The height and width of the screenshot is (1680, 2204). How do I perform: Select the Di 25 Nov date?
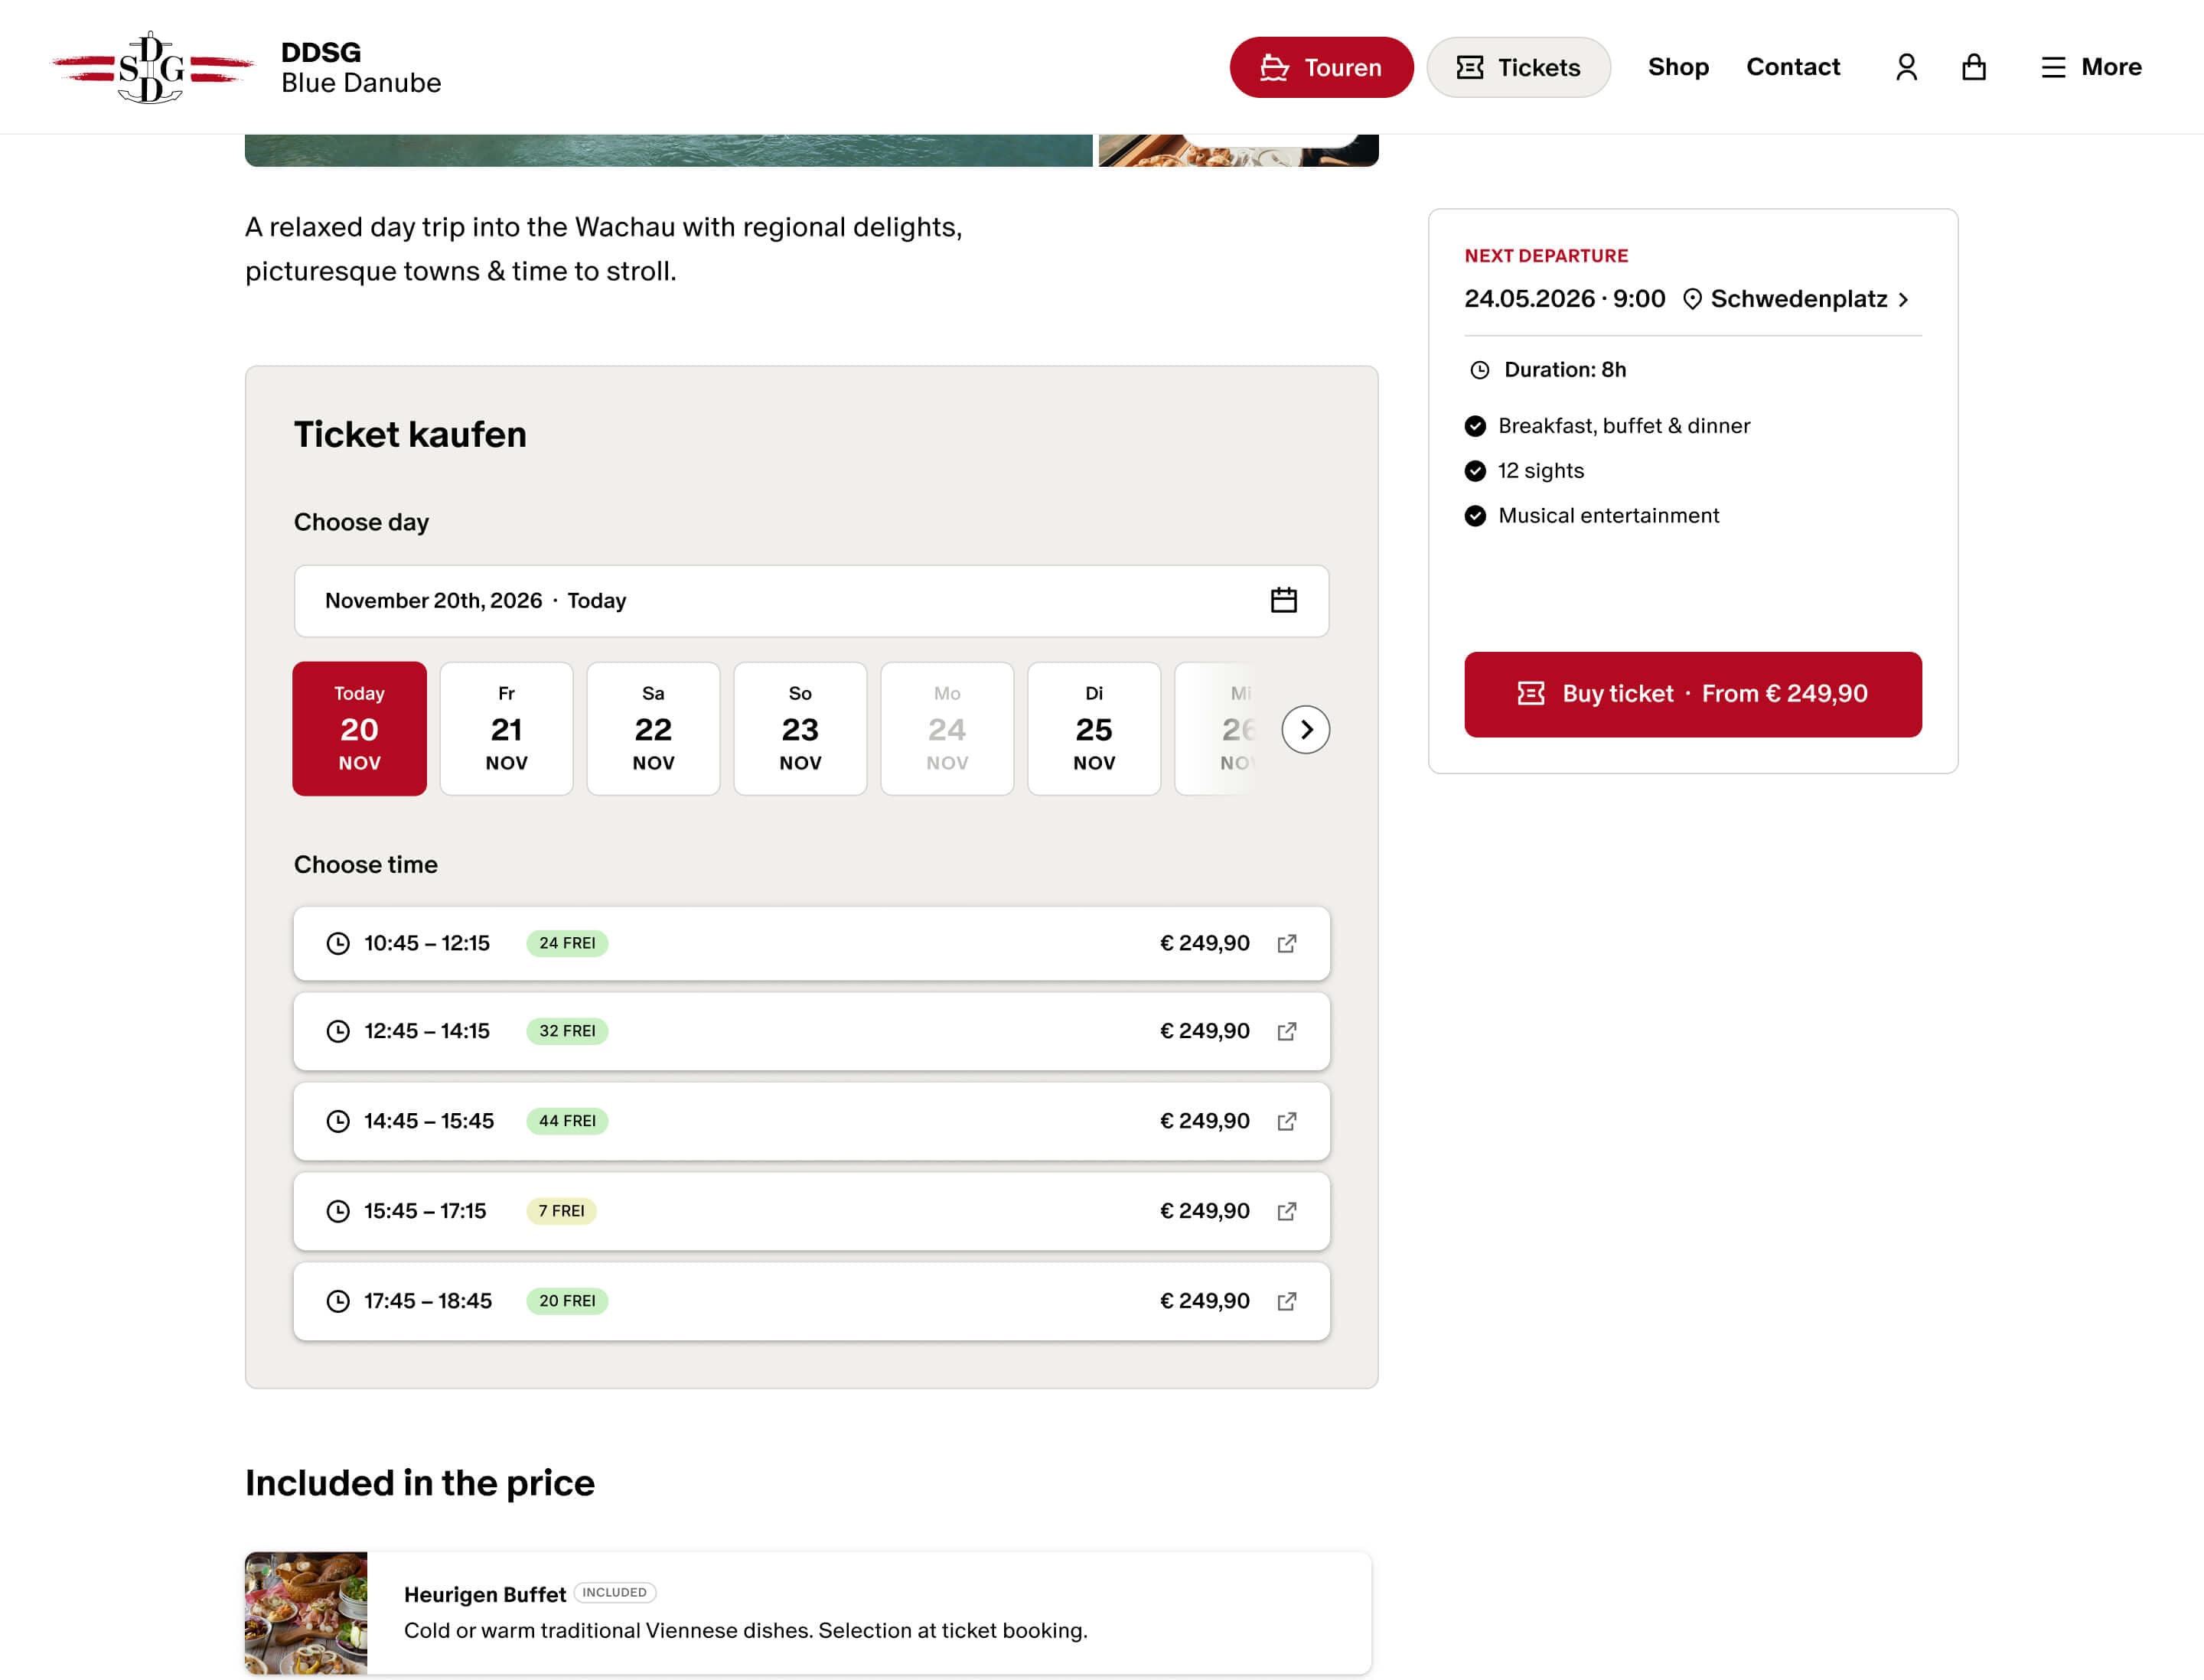1094,729
